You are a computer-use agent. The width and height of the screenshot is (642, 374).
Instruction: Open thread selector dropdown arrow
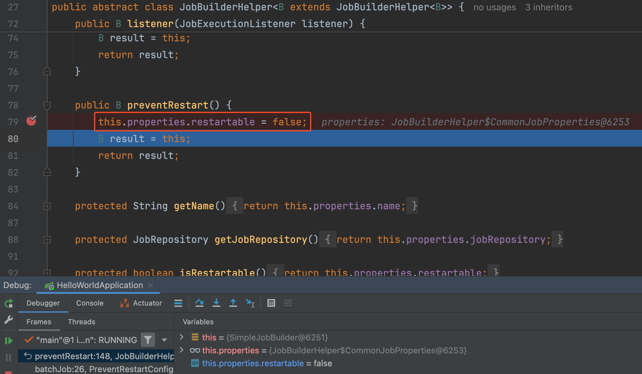click(x=164, y=340)
